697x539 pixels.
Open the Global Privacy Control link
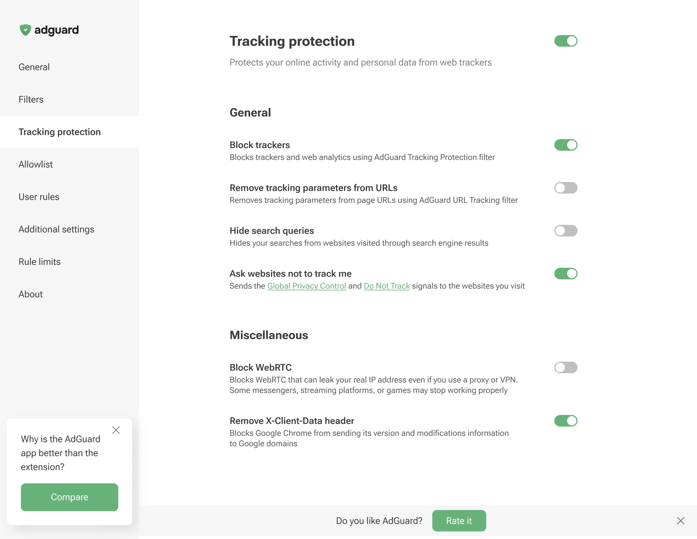click(x=307, y=286)
